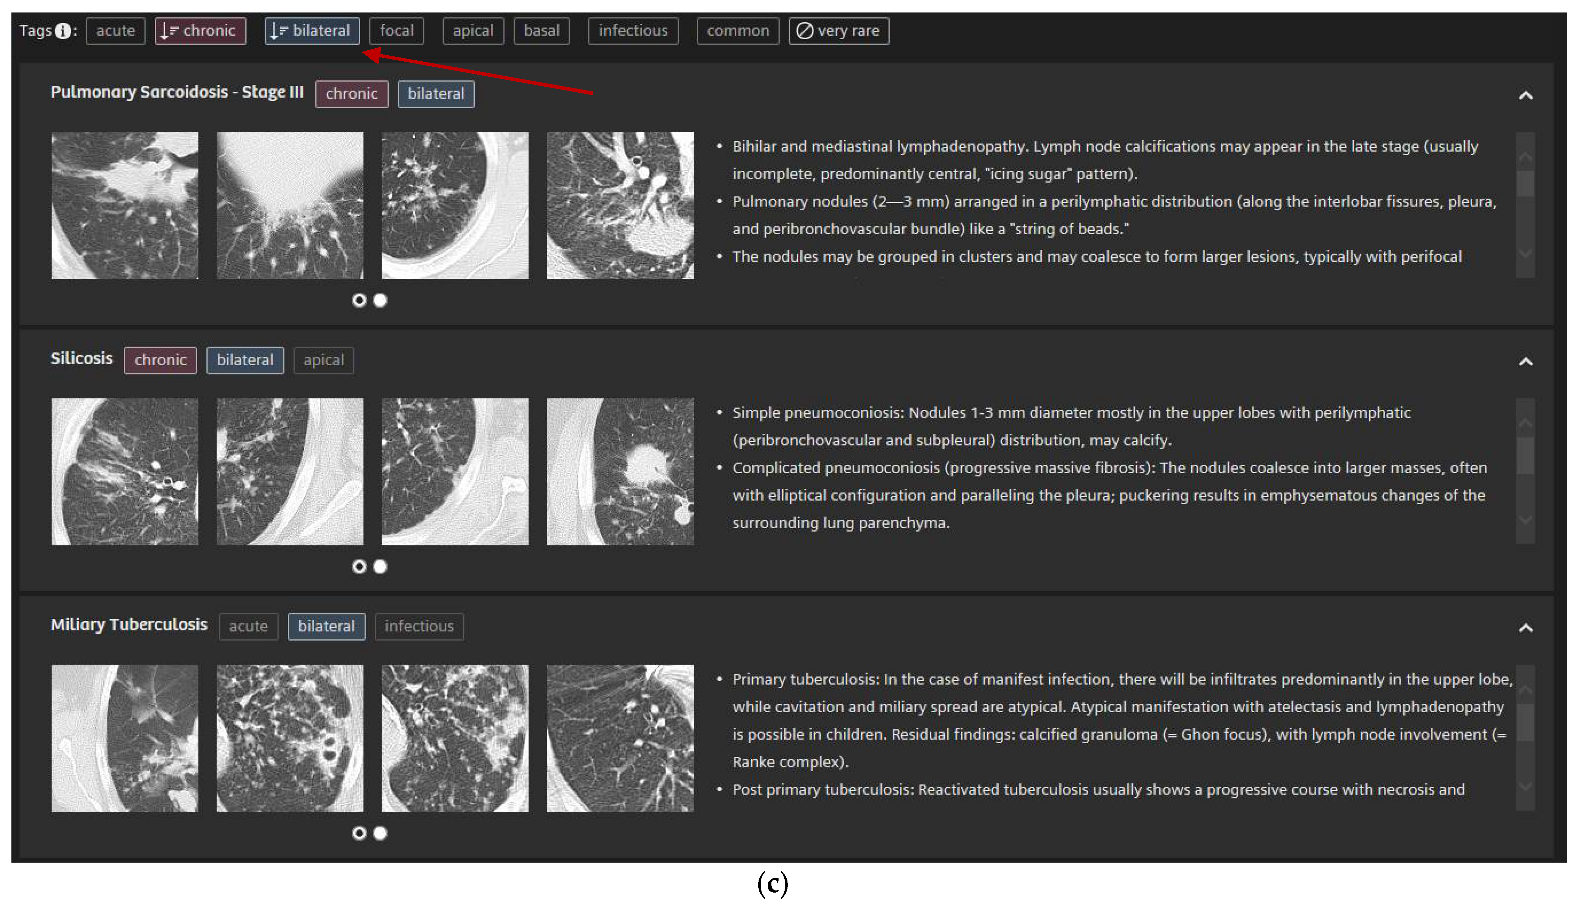Open second CT thumbnail of Pulmonary Sarcoidosis
The height and width of the screenshot is (904, 1581).
pos(290,205)
